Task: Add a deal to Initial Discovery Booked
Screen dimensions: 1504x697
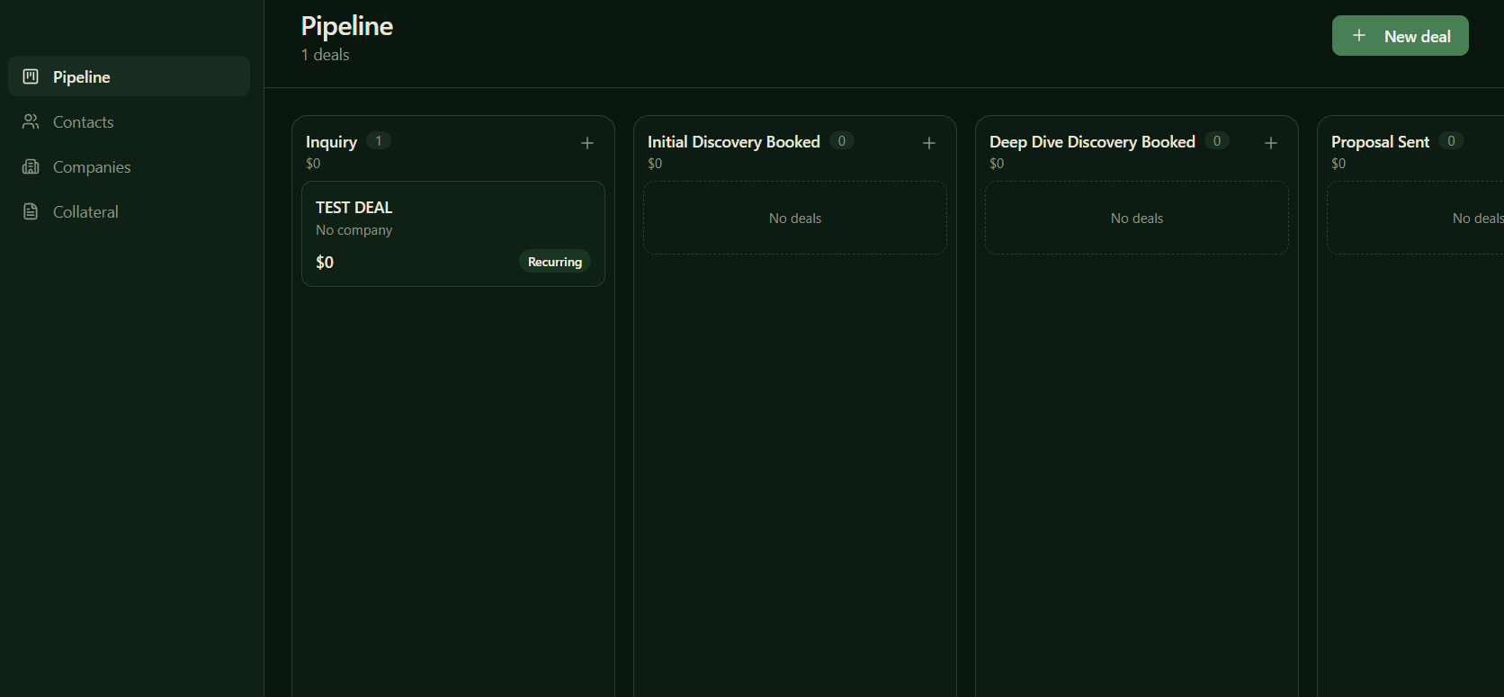Action: [x=929, y=143]
